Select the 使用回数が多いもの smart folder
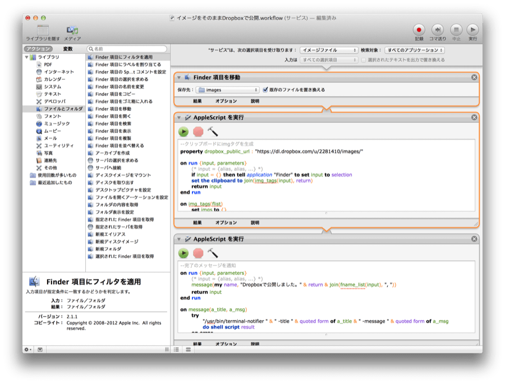Screen dimensions: 505x384 point(57,175)
